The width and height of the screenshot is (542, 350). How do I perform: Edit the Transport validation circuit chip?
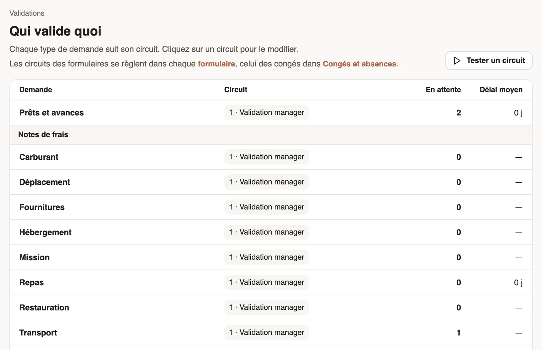click(x=267, y=332)
